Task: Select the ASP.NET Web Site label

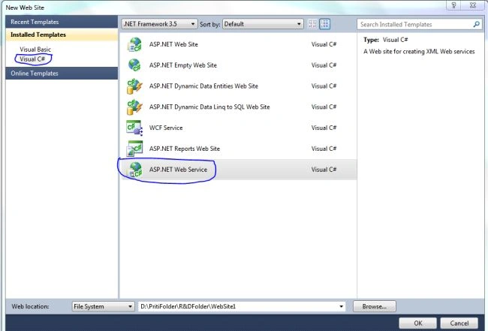Action: pos(173,44)
